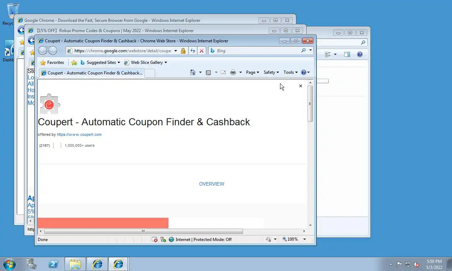Viewport: 452px width, 271px height.
Task: Open Server Manager from the taskbar
Action: (32, 264)
